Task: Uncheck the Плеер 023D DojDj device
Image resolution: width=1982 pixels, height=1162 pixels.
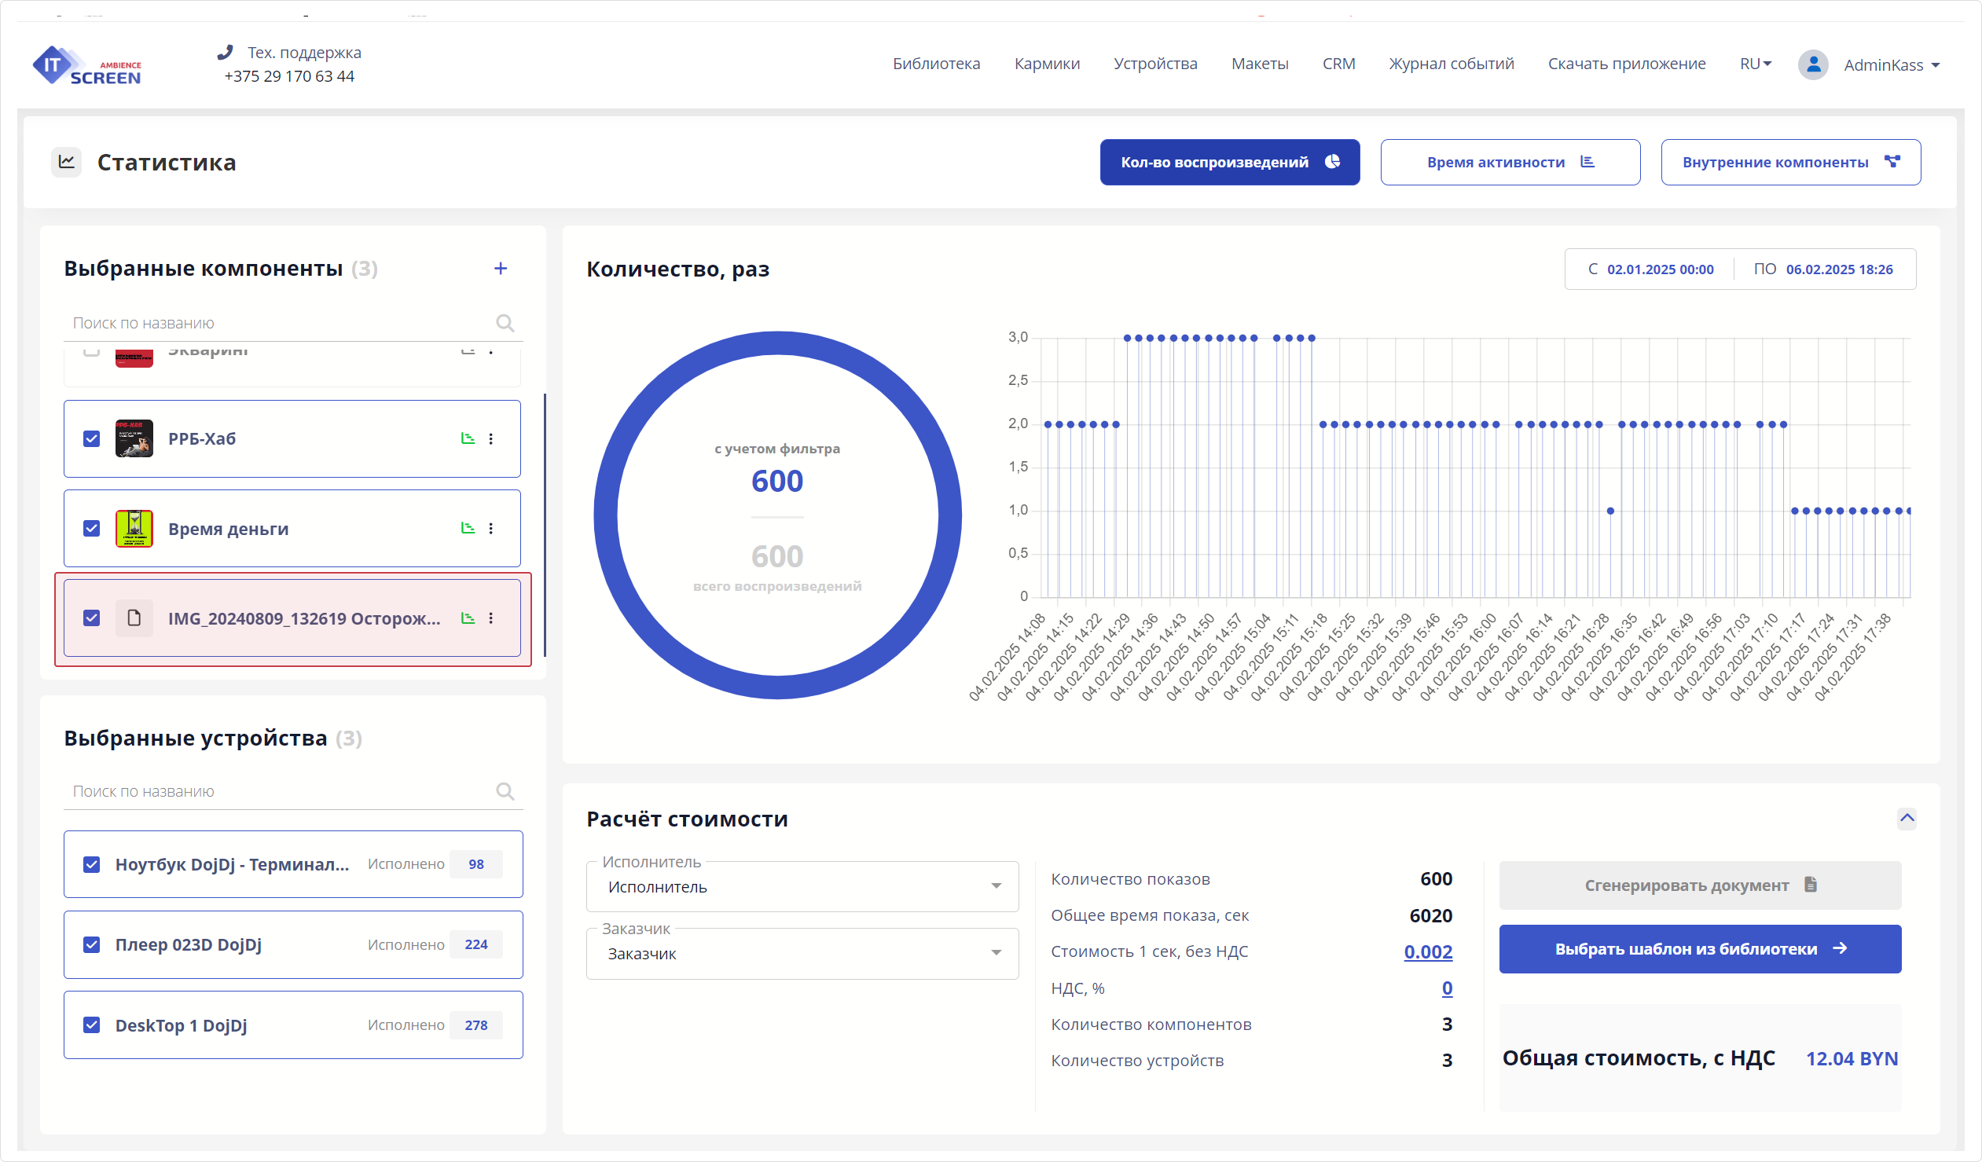Action: click(x=91, y=944)
